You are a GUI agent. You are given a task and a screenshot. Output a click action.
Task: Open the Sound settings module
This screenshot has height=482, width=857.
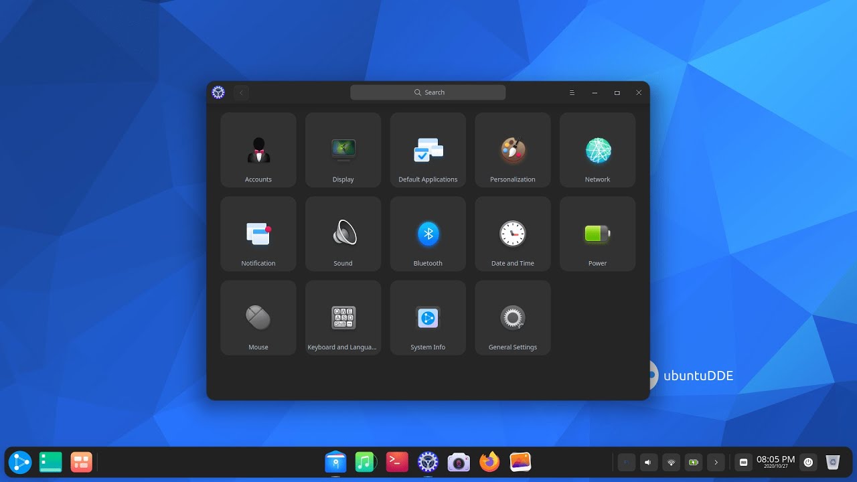tap(343, 234)
